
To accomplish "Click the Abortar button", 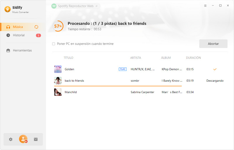I will coord(213,44).
